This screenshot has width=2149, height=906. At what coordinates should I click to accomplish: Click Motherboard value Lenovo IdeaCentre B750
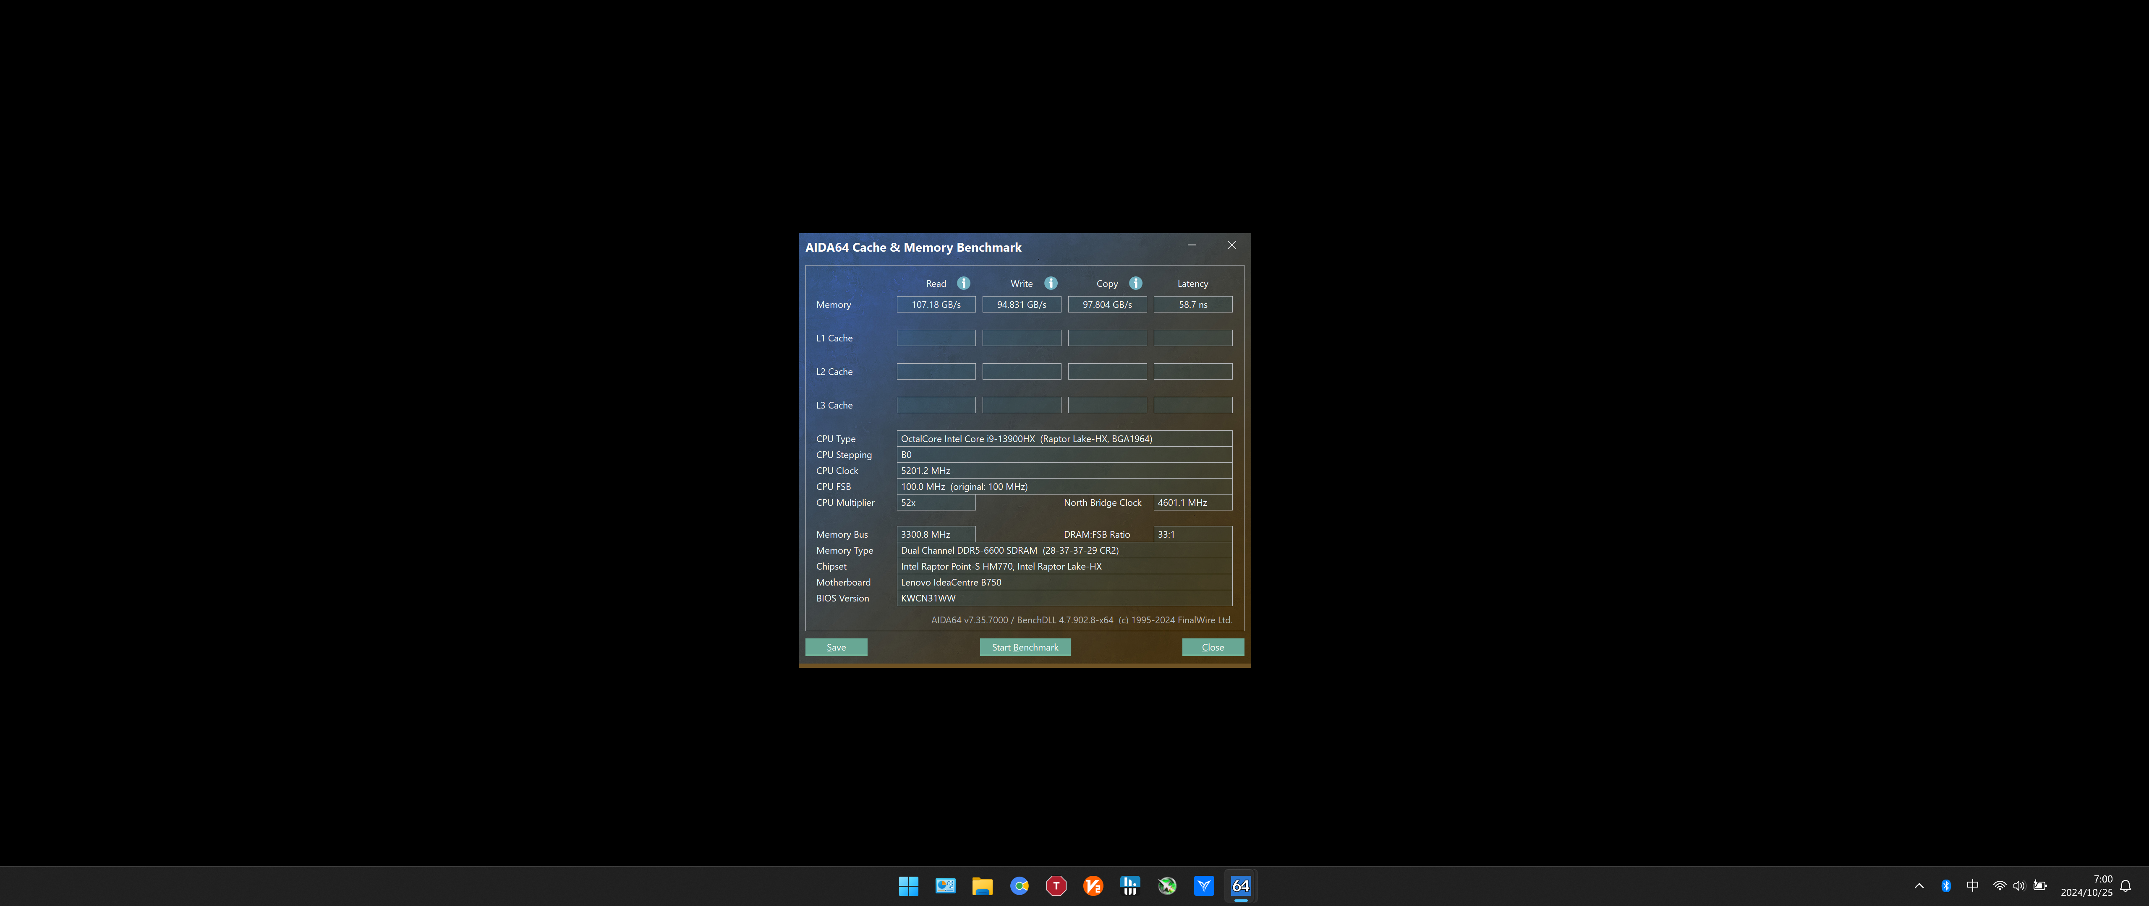coord(1064,583)
